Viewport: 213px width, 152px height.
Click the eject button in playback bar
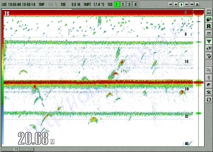click(x=197, y=4)
